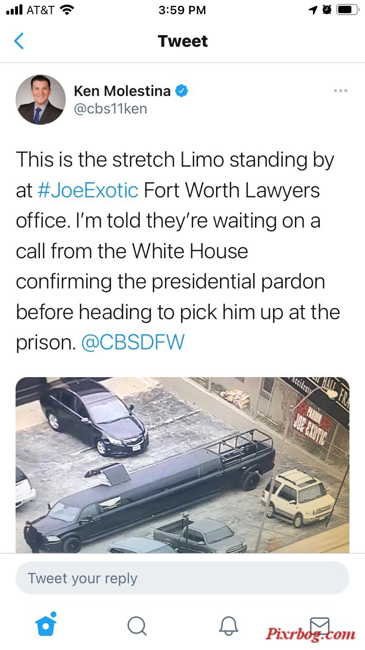Open the Search magnifier tab
This screenshot has height=650, width=365.
pyautogui.click(x=137, y=626)
